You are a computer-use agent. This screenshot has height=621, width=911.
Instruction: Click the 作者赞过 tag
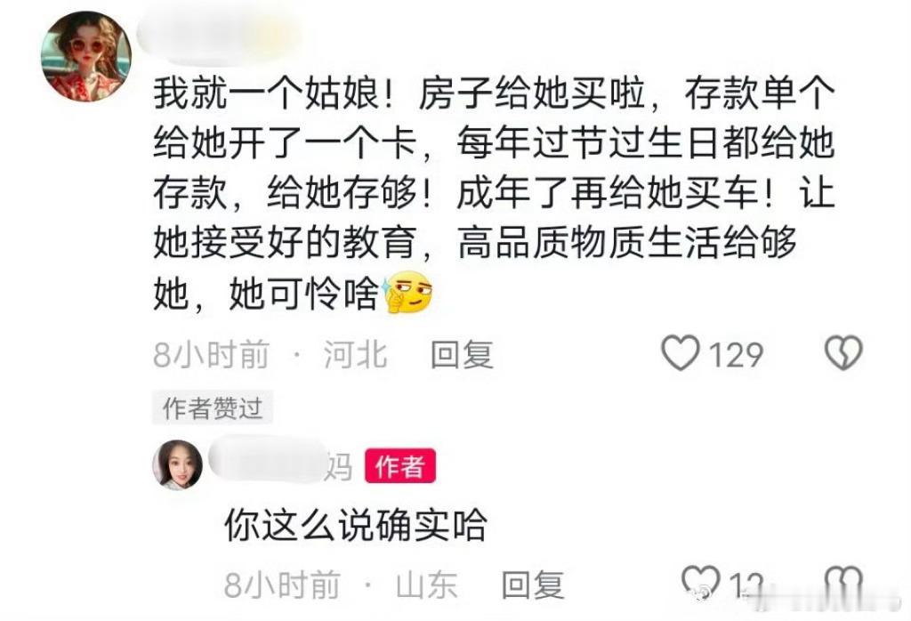coord(213,407)
